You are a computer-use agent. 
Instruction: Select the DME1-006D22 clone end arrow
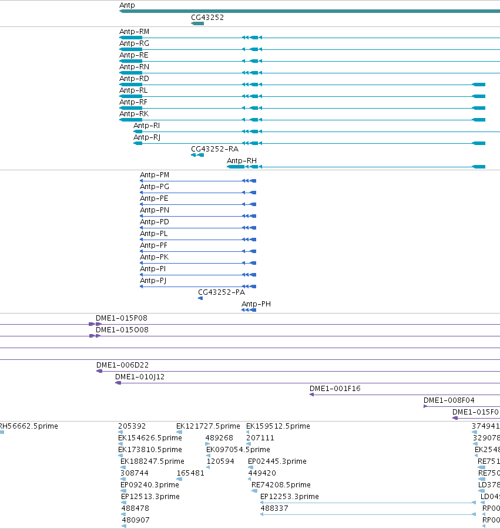(99, 372)
